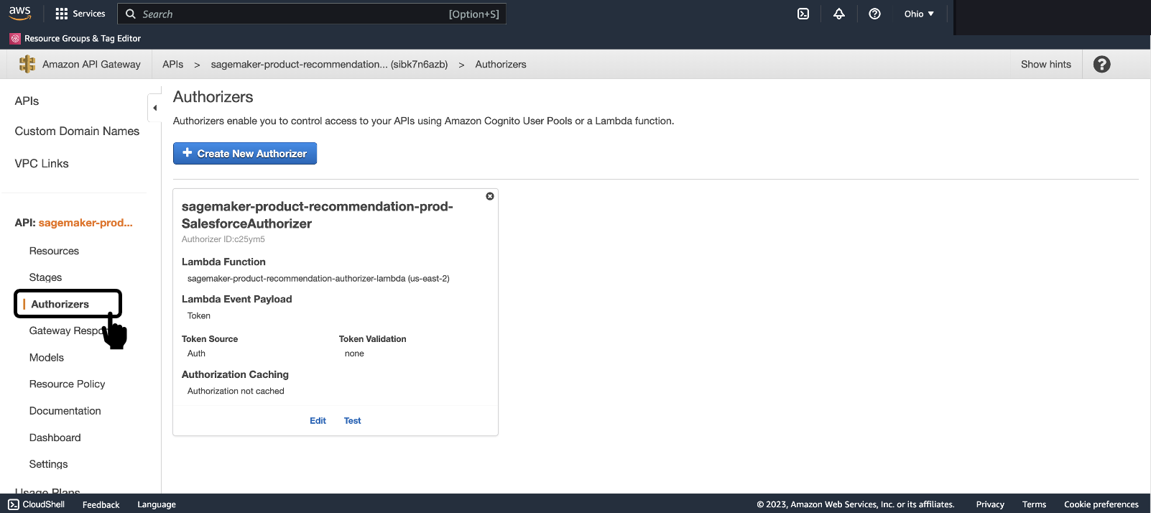Select Resources in the API menu

[x=54, y=251]
